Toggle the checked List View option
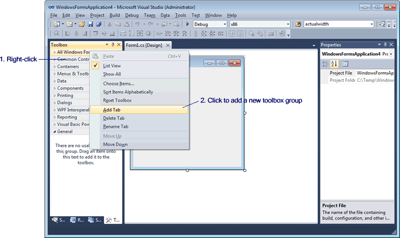This screenshot has width=400, height=238. pyautogui.click(x=112, y=66)
